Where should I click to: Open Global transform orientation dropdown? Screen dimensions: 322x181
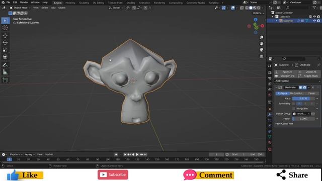pos(116,8)
